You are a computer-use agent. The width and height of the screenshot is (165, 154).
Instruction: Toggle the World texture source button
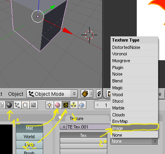[x=29, y=137]
